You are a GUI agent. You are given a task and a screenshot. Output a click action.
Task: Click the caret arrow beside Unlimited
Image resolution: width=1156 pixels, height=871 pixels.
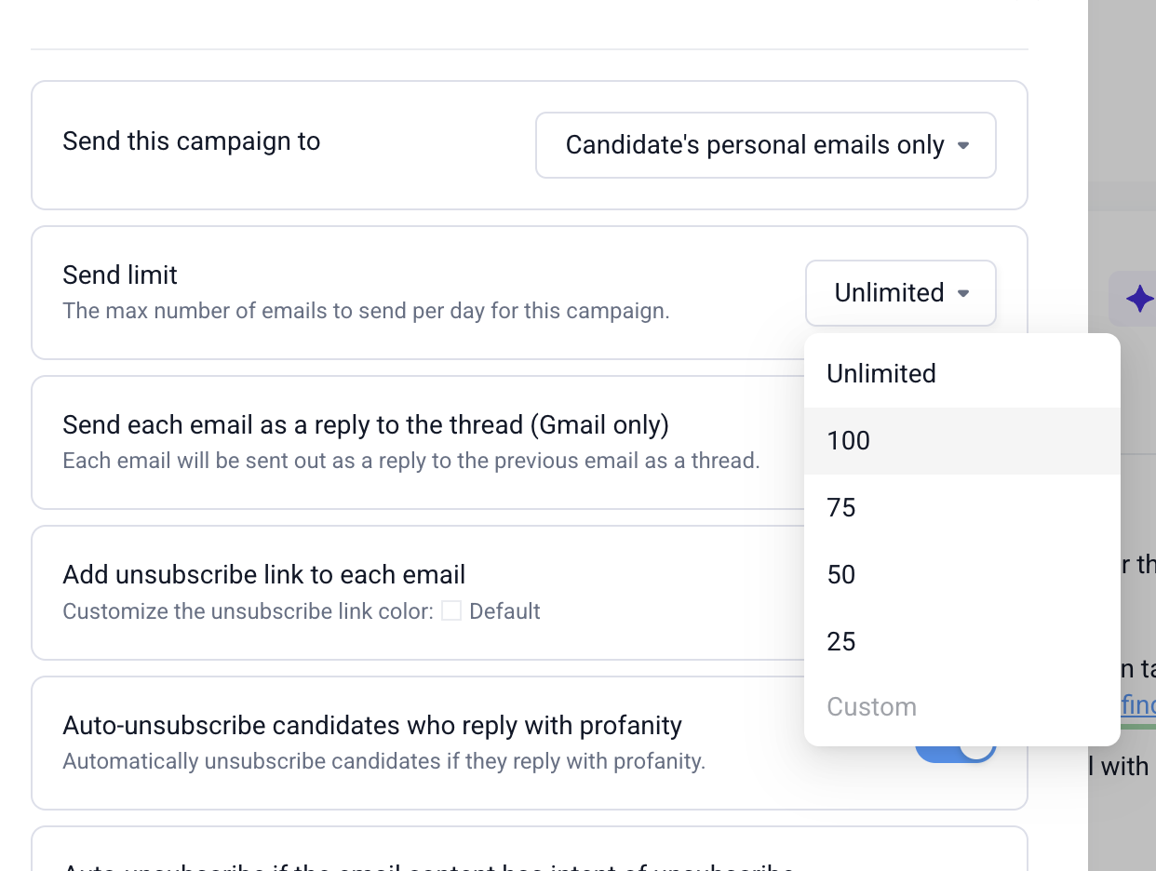[963, 293]
